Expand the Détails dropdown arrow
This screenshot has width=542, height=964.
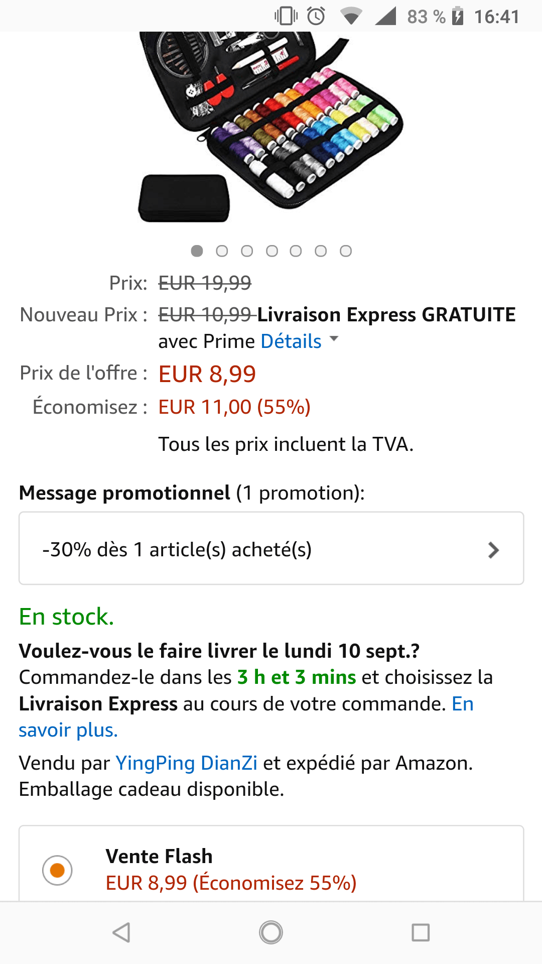point(334,339)
